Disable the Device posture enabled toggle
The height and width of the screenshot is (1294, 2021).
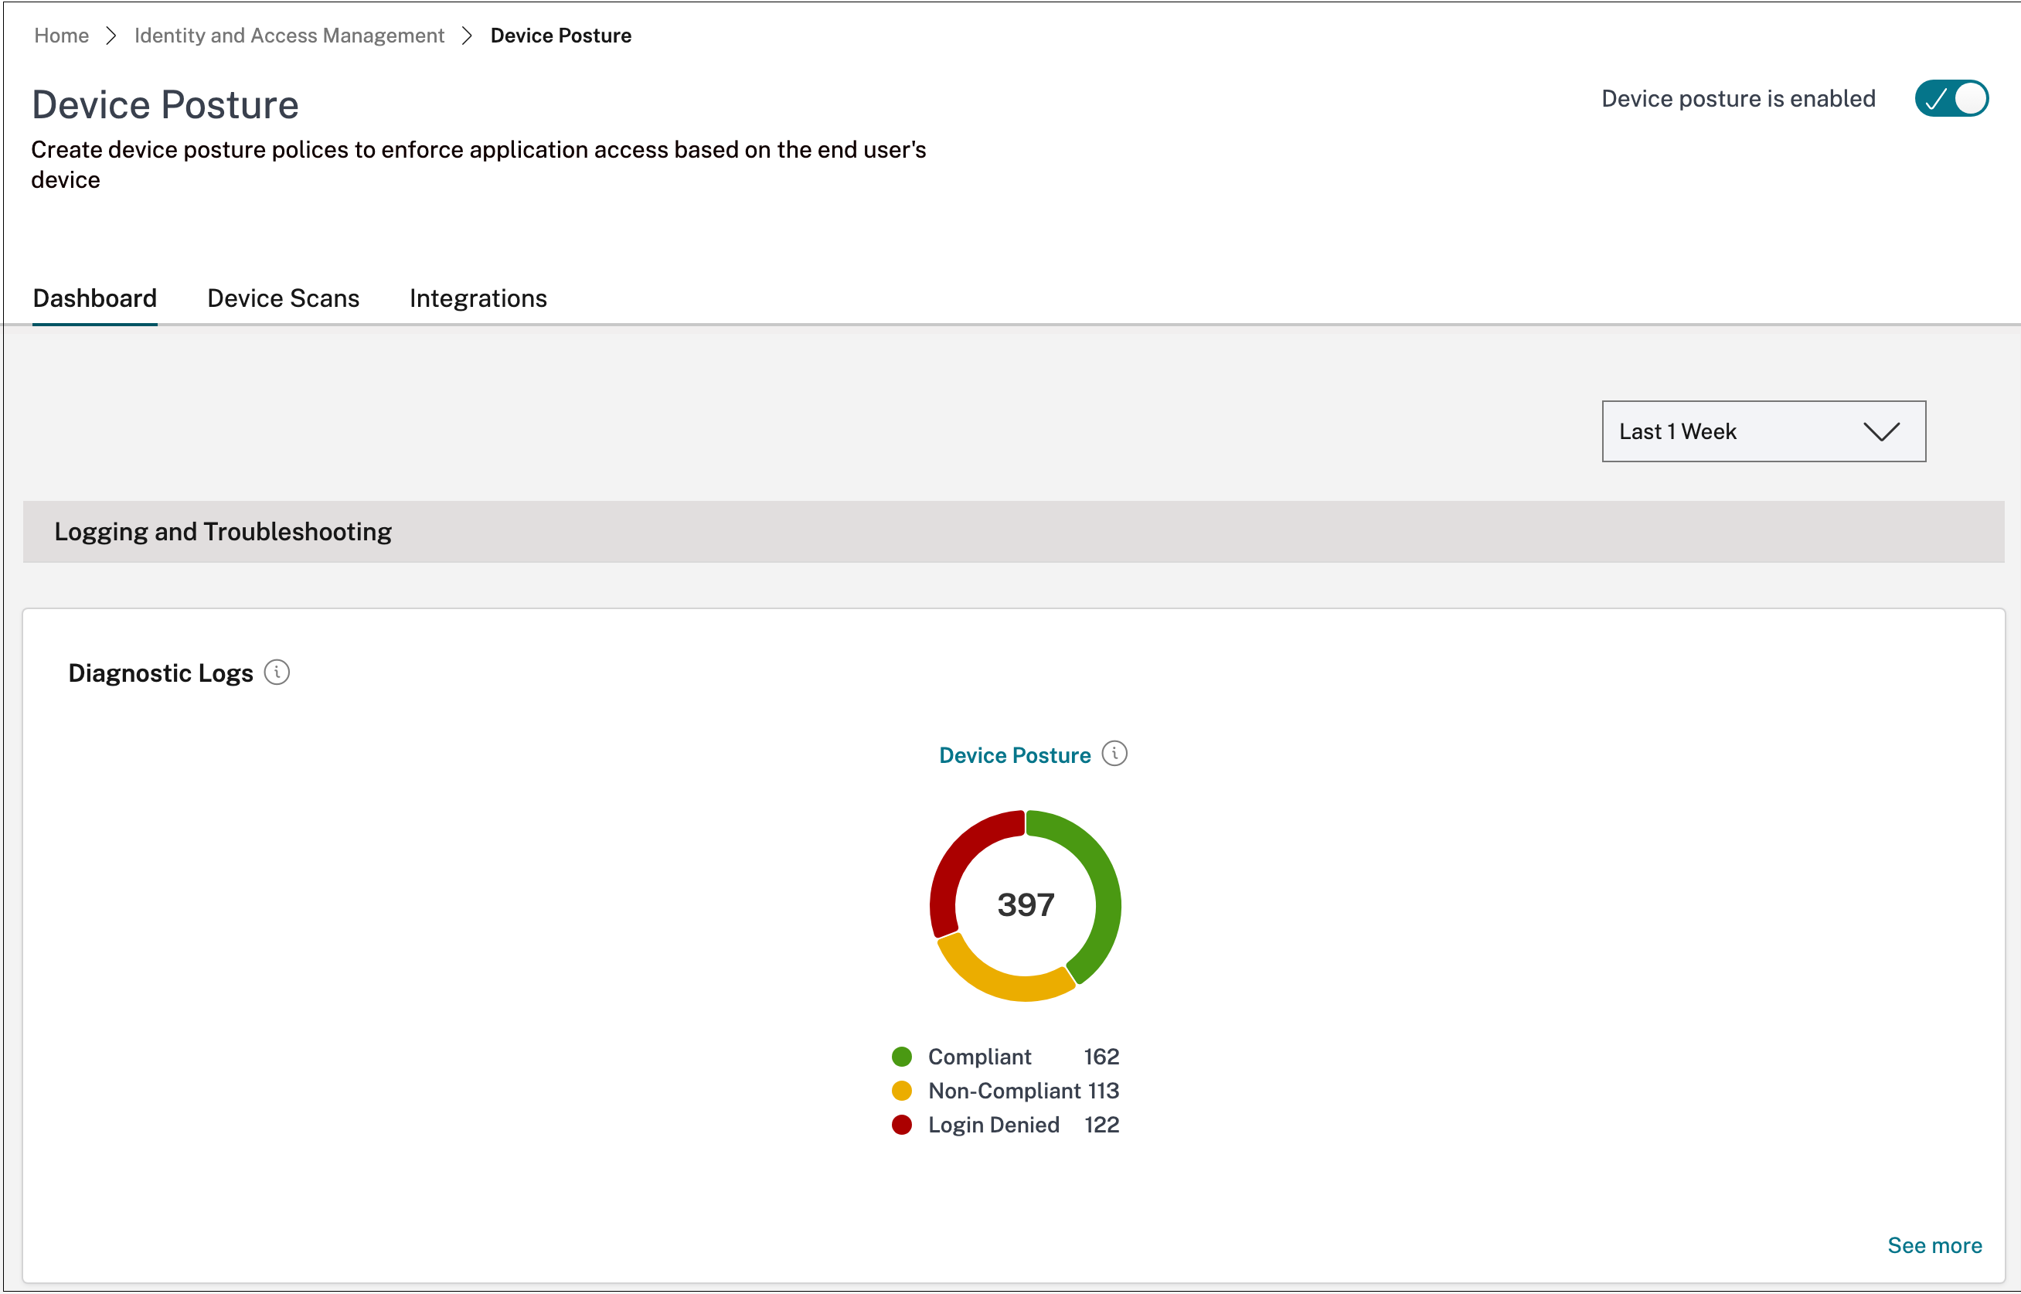[1951, 98]
